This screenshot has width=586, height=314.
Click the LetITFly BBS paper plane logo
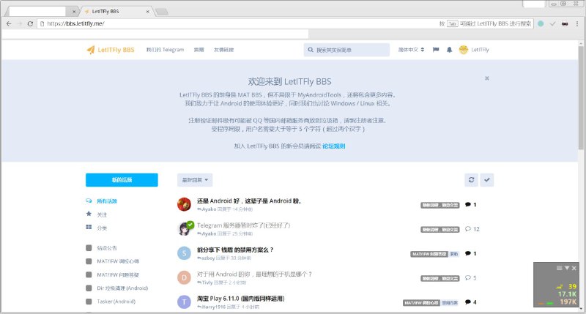click(x=91, y=50)
